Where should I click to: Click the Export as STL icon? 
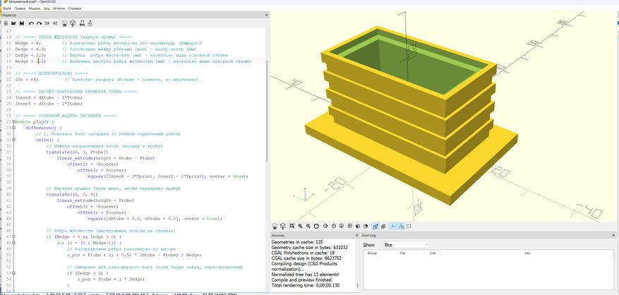coord(82,23)
